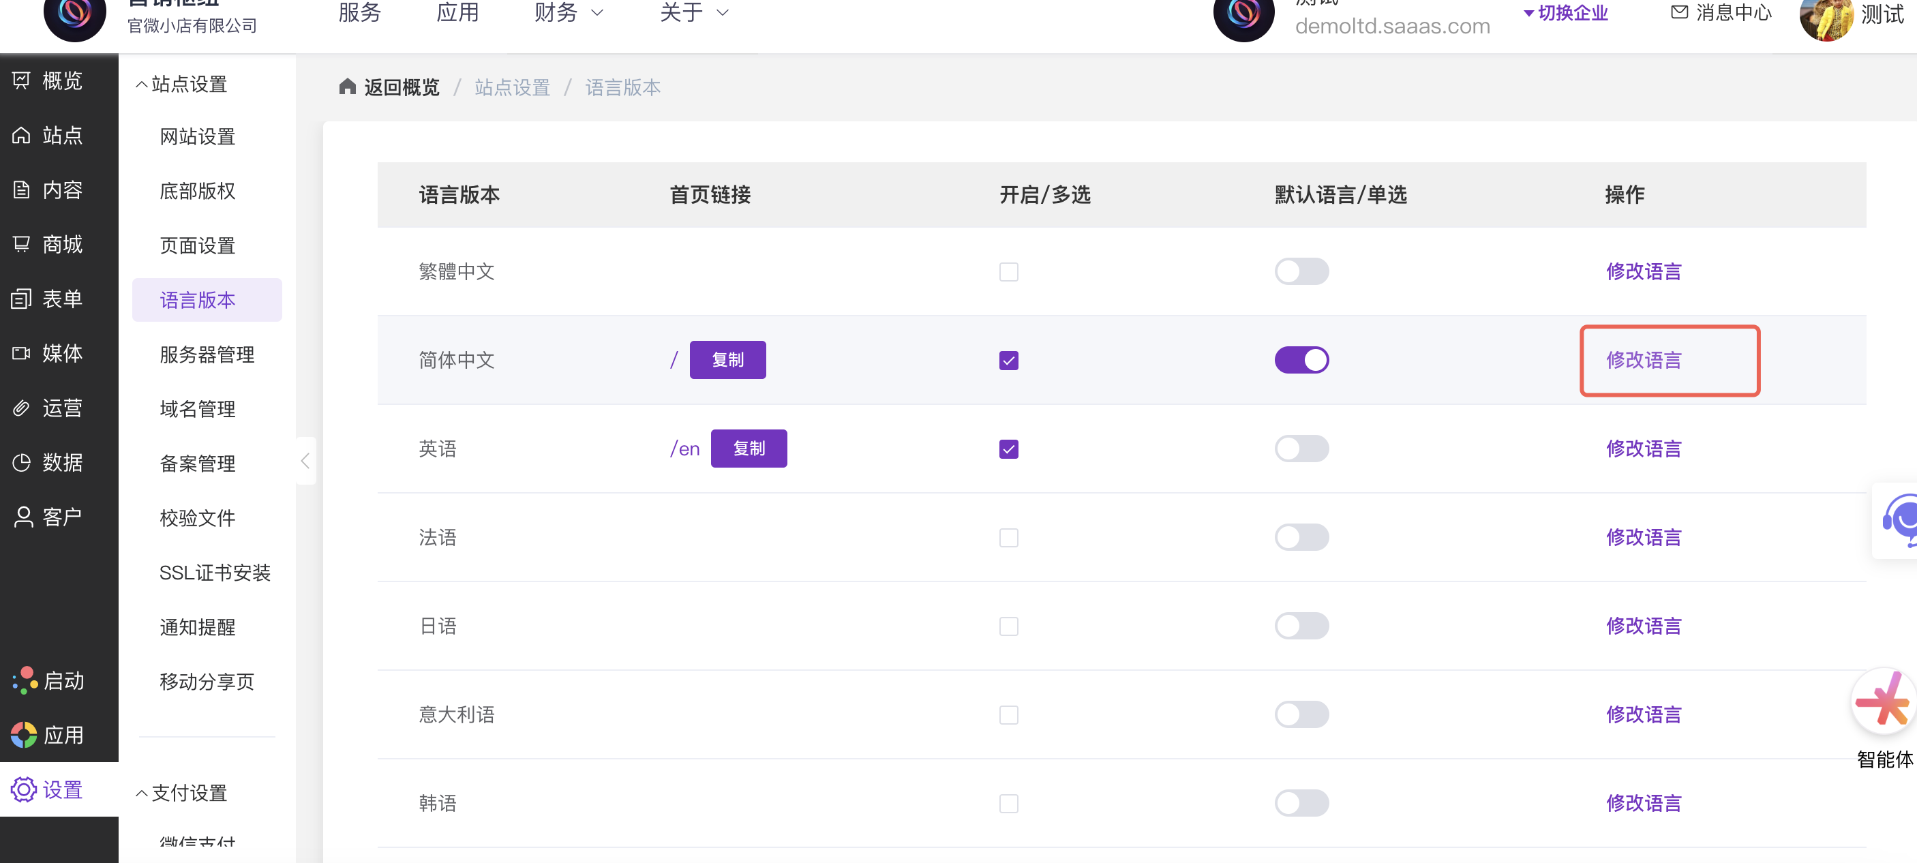
Task: Open the 商城 shop cart icon
Action: click(22, 244)
